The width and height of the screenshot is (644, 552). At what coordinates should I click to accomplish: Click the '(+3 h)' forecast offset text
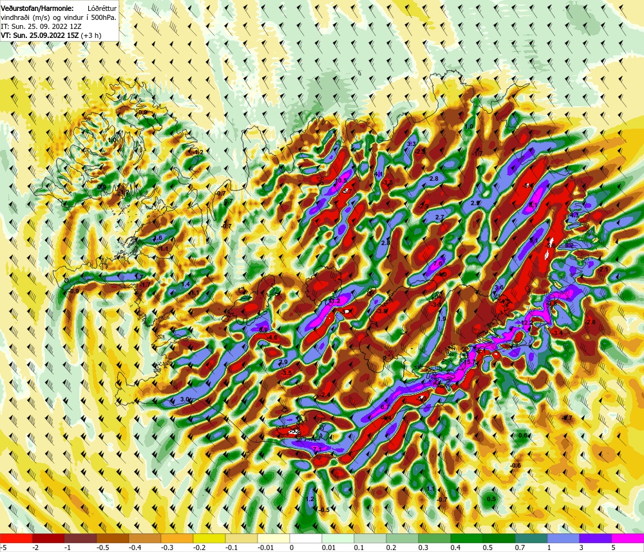point(91,35)
